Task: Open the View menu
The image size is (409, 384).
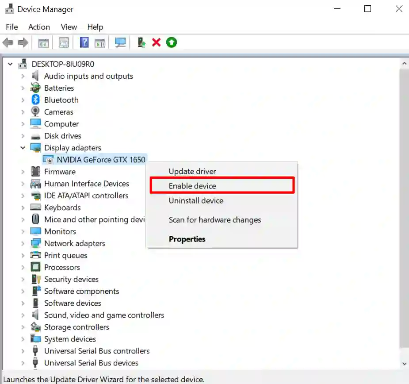Action: click(69, 27)
